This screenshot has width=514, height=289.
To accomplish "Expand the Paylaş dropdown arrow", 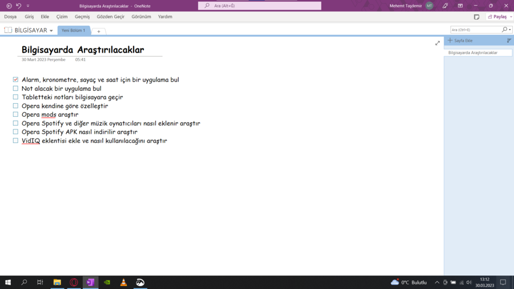I will tap(511, 17).
